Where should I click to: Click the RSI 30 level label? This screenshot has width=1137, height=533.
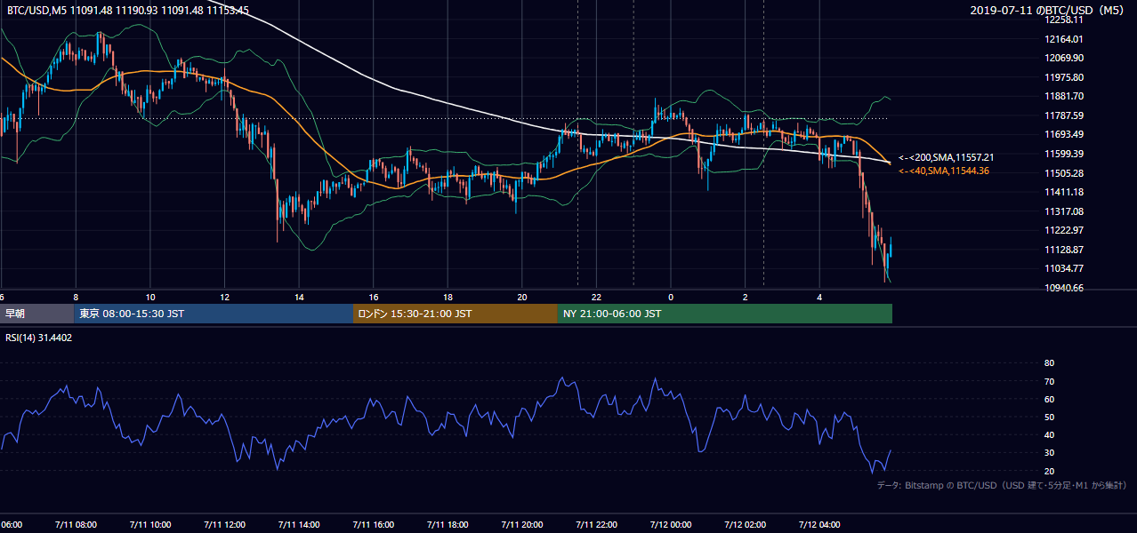1049,453
